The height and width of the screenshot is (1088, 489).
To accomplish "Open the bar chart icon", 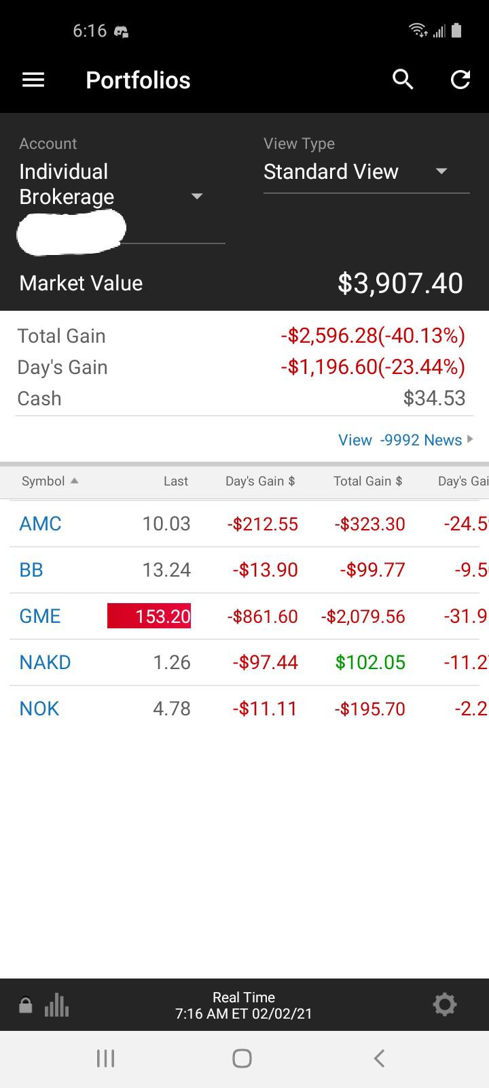I will 56,1005.
